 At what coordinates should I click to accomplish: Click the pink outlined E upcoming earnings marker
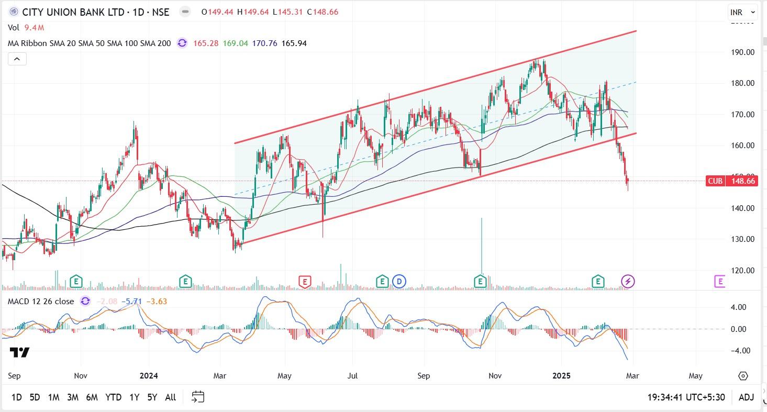719,282
